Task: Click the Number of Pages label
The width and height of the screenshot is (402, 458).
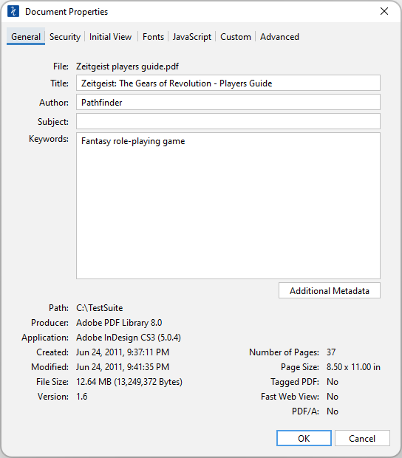Action: click(x=284, y=352)
